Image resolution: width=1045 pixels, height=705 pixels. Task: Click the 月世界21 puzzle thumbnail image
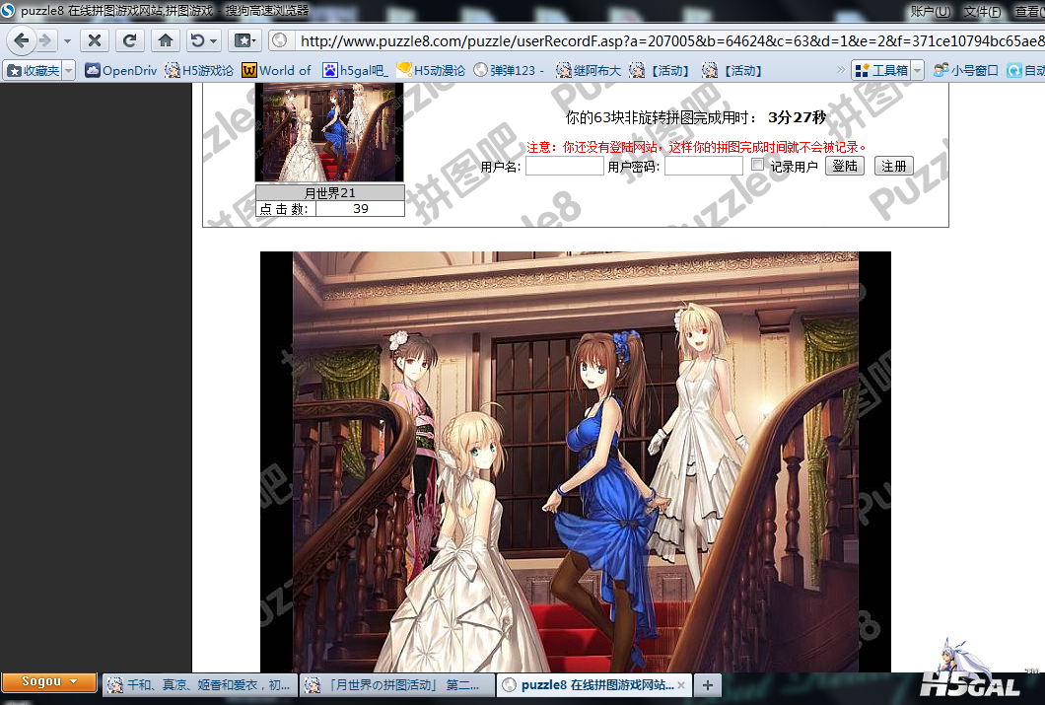[x=329, y=133]
